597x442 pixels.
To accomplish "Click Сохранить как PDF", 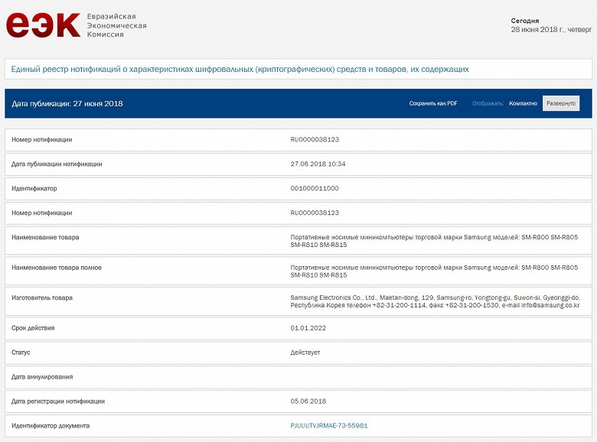I will pos(433,103).
